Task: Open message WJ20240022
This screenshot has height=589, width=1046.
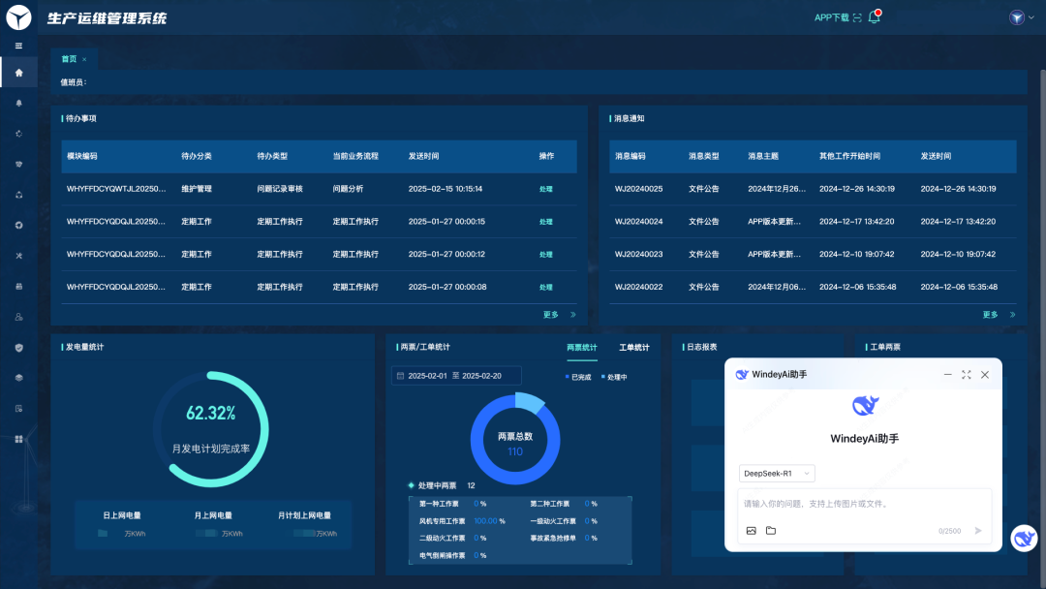Action: click(x=638, y=287)
